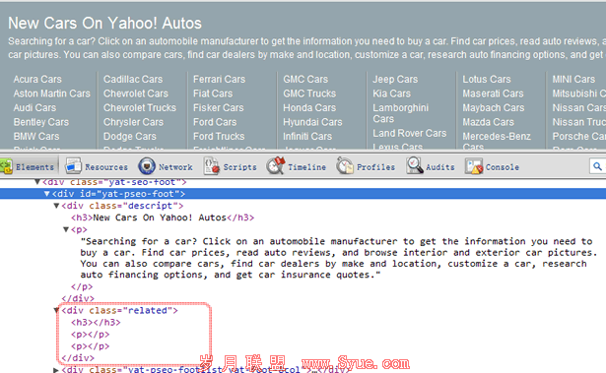The height and width of the screenshot is (373, 606).
Task: Switch to the Network tab label
Action: (x=175, y=167)
